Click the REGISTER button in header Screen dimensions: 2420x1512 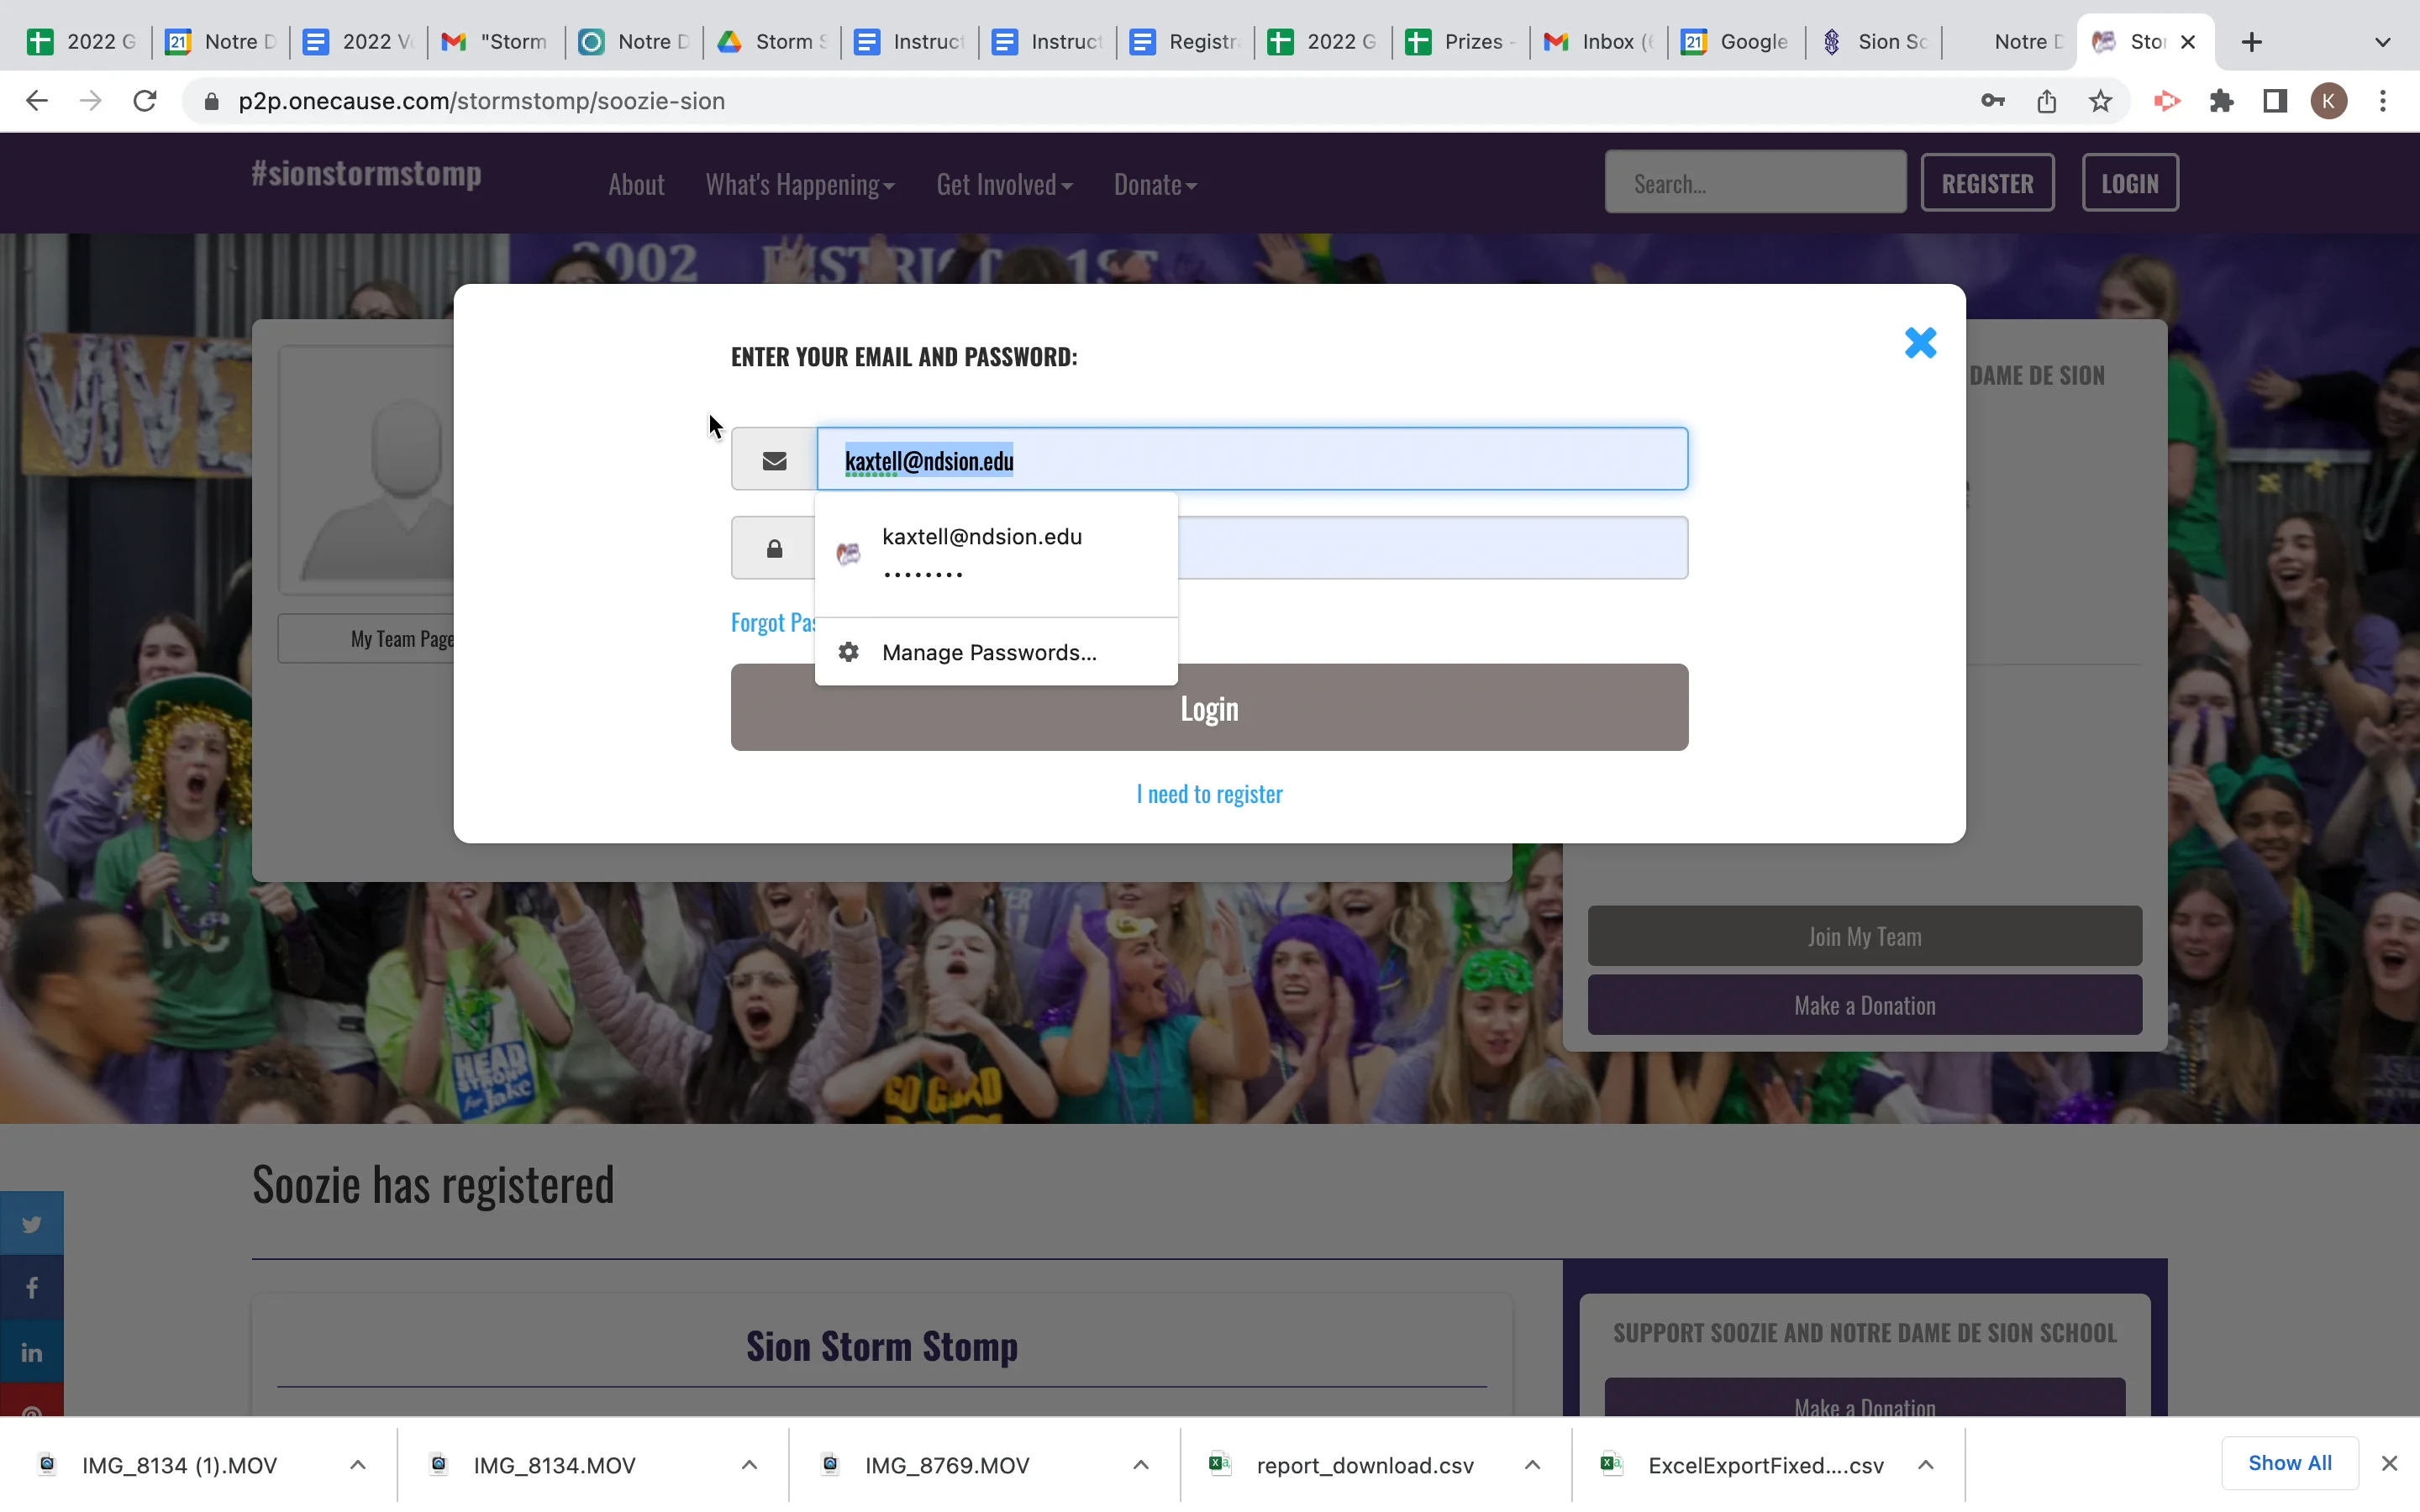pos(1987,183)
